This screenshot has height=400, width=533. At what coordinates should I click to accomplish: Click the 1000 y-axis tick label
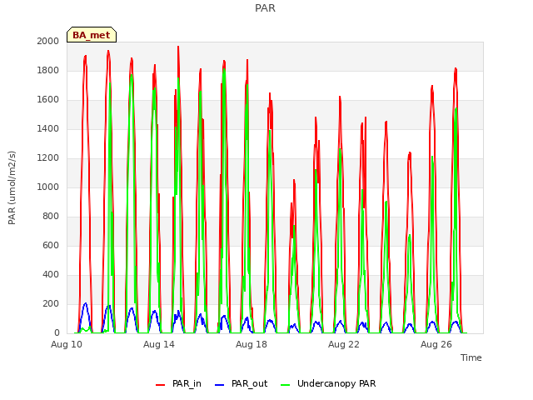pyautogui.click(x=48, y=187)
